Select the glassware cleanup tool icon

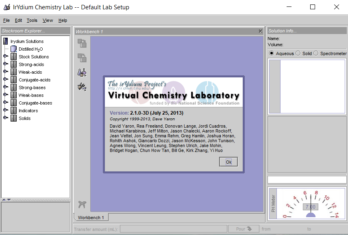pyautogui.click(x=82, y=86)
